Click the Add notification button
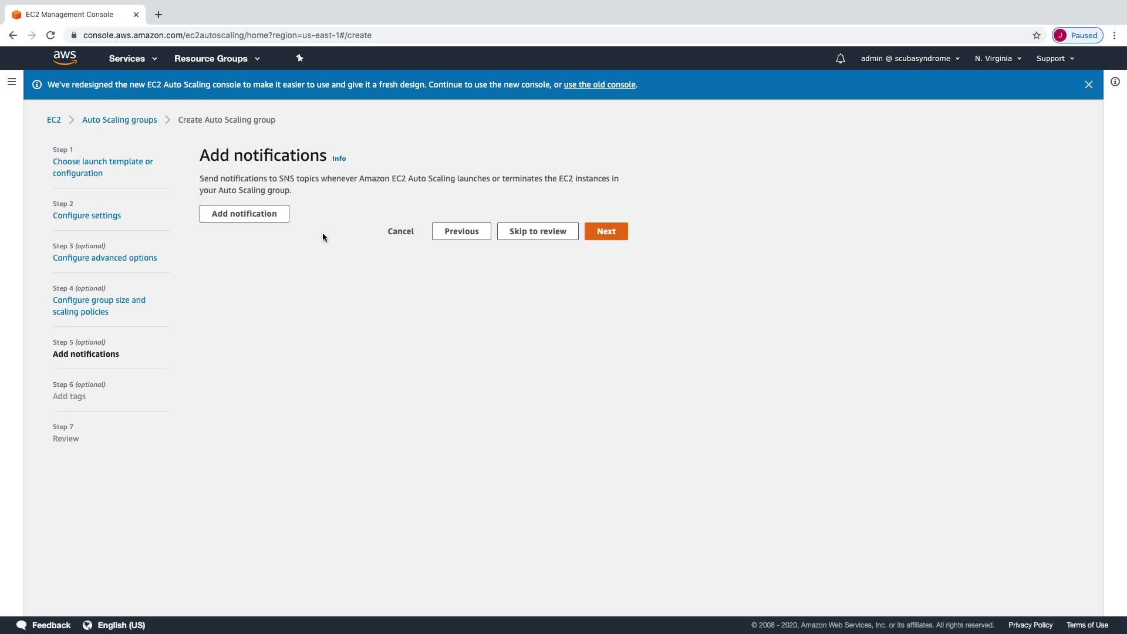This screenshot has width=1127, height=634. point(244,214)
